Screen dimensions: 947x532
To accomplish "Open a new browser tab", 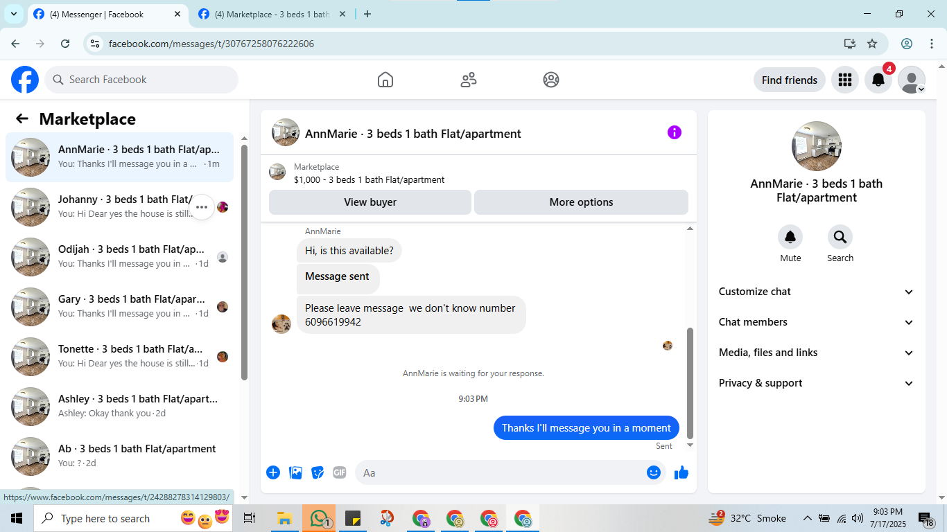I will click(367, 14).
